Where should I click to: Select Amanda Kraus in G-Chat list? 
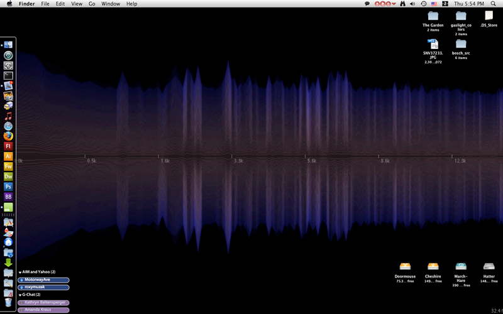click(43, 310)
